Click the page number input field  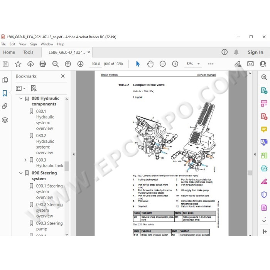[96, 64]
